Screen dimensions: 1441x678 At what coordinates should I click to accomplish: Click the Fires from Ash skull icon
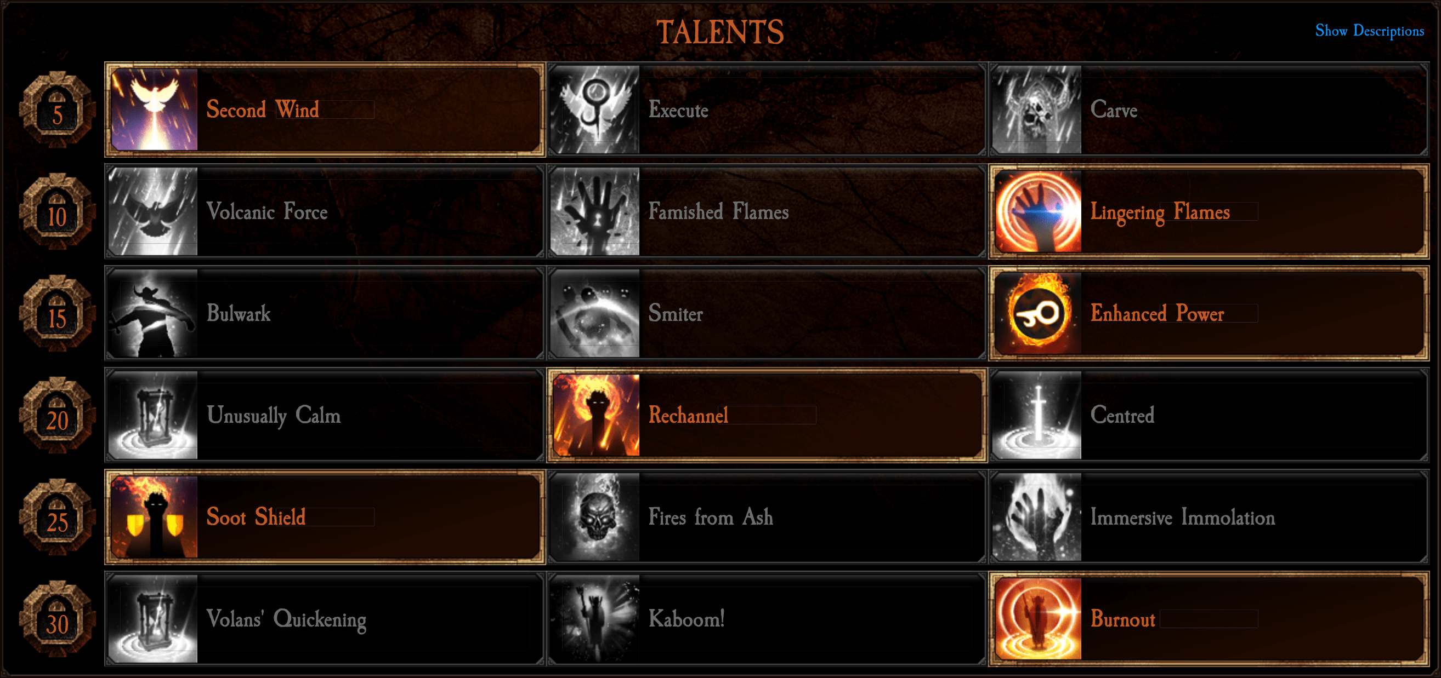595,516
